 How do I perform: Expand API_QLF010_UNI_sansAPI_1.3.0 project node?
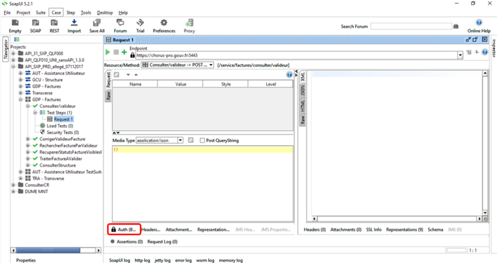point(13,60)
